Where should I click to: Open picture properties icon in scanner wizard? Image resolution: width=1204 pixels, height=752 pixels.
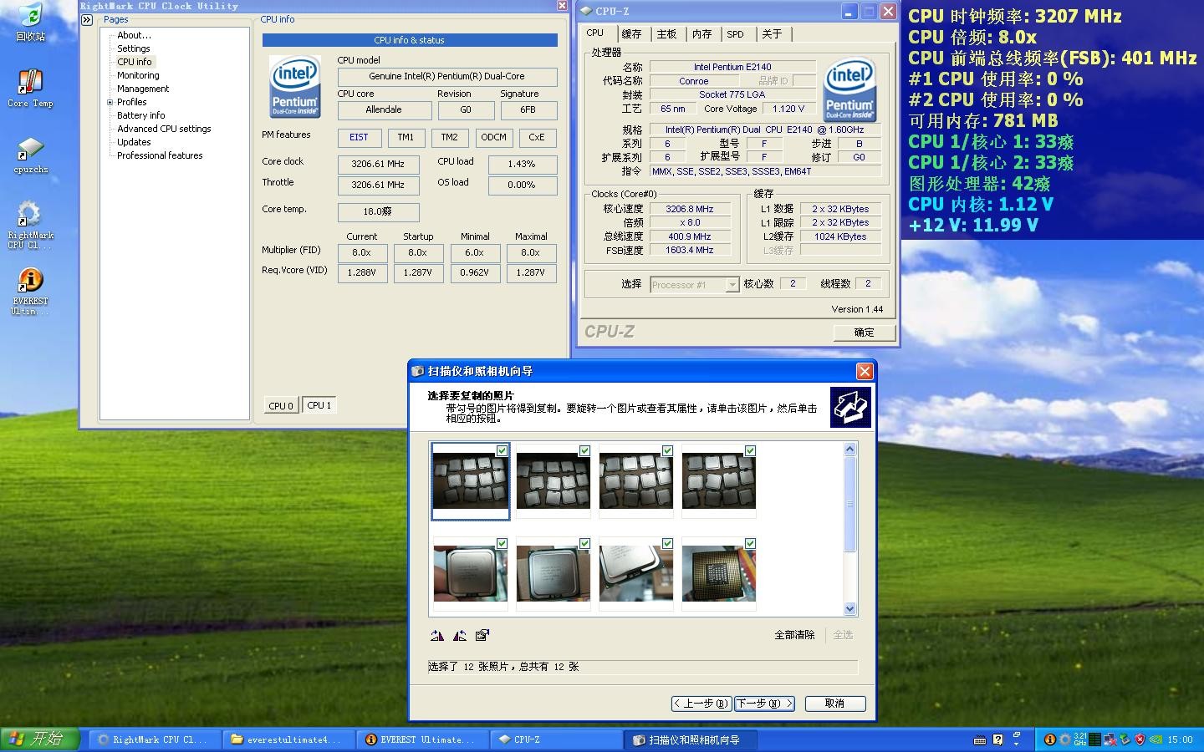point(482,635)
